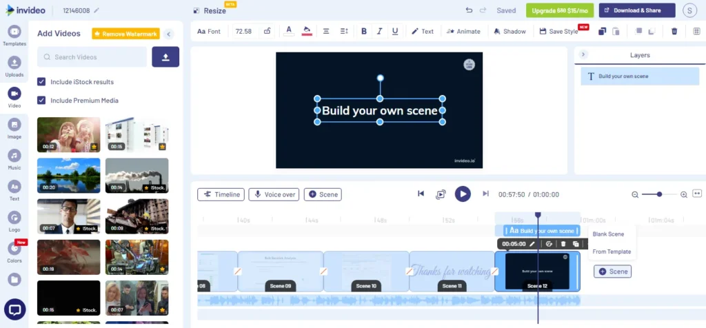Lock the font size ratio

267,31
